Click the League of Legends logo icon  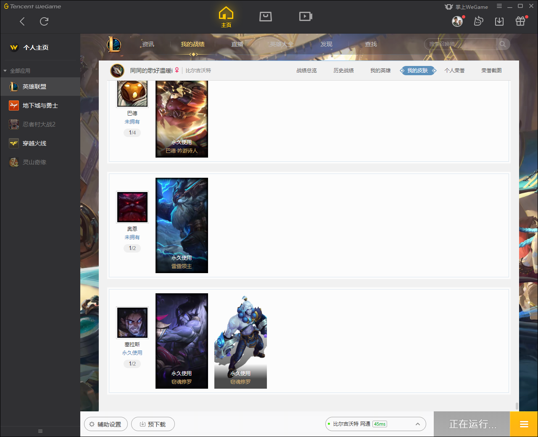114,44
